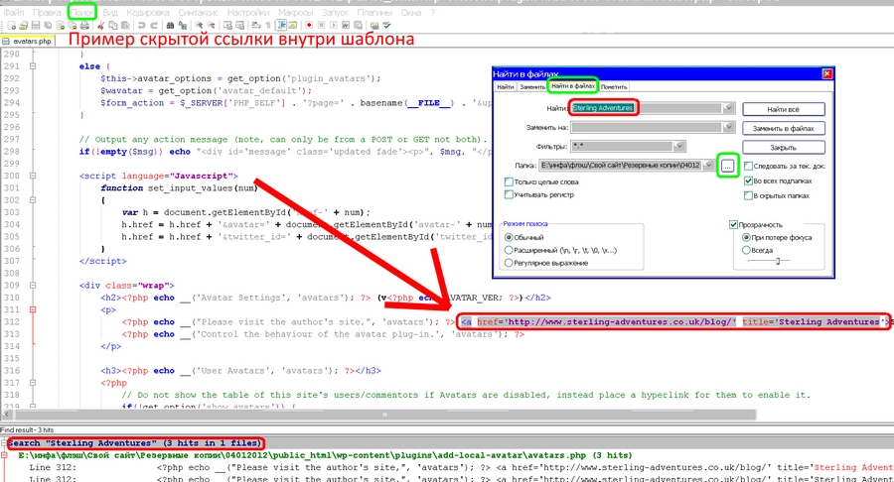
Task: Open 'Папка' path dropdown arrow
Action: tap(708, 166)
